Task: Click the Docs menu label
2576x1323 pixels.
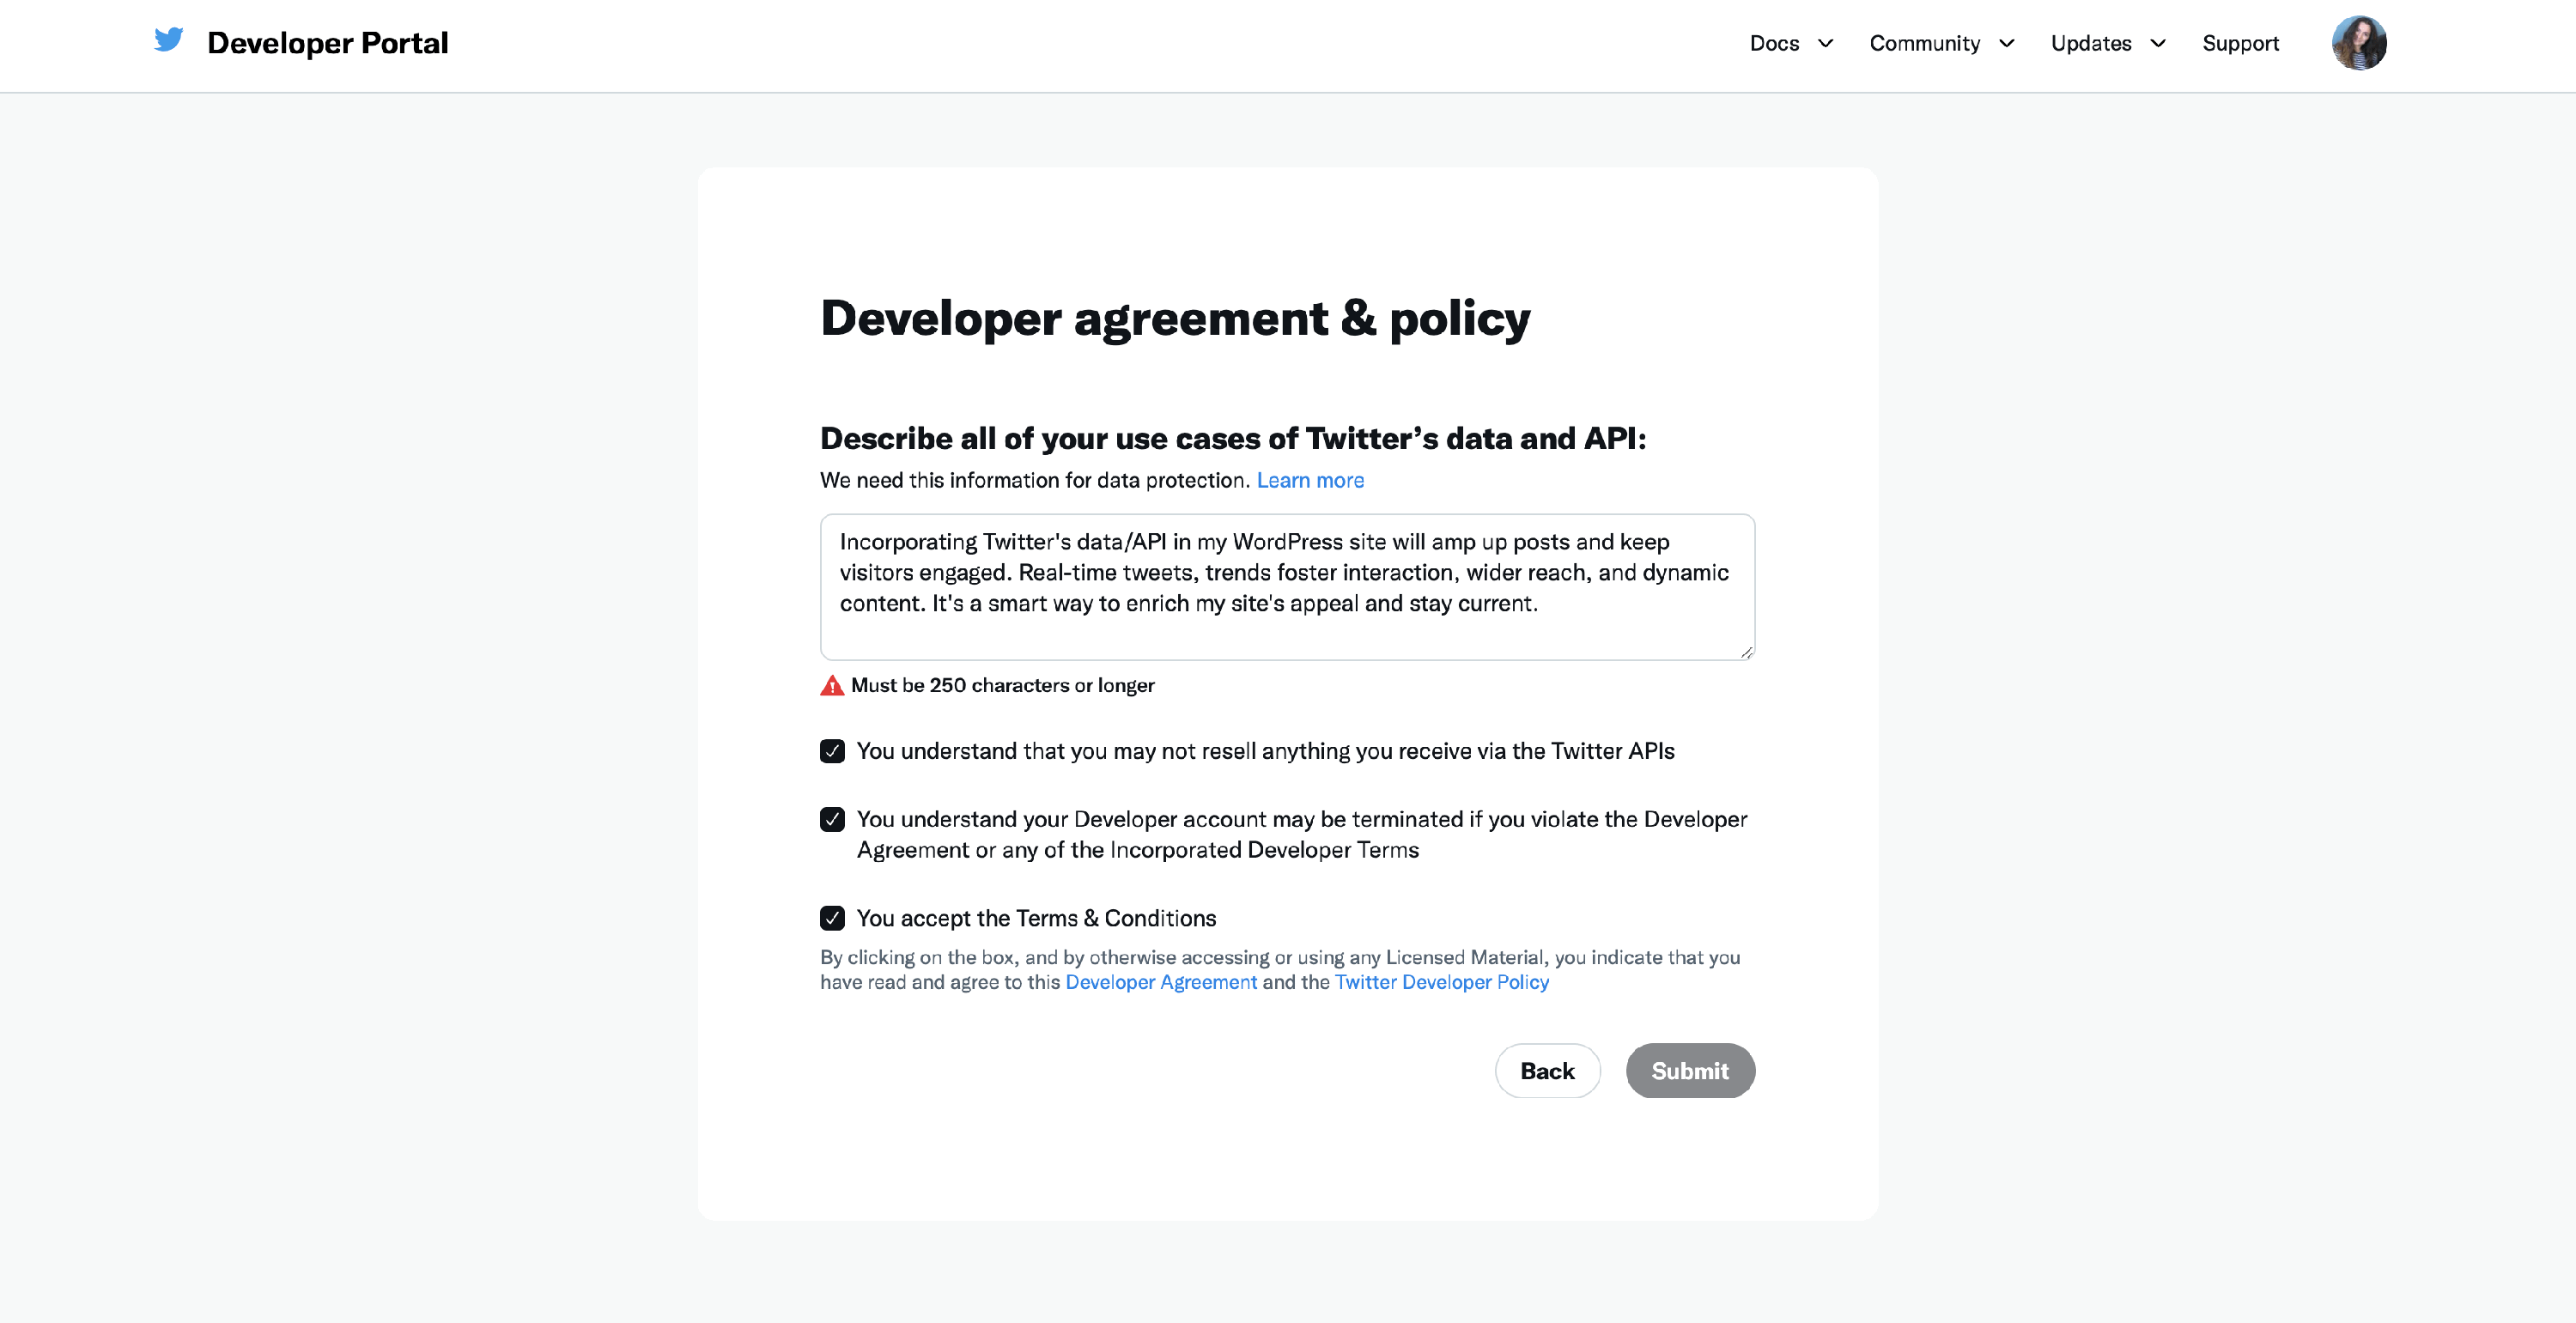Action: [1774, 43]
